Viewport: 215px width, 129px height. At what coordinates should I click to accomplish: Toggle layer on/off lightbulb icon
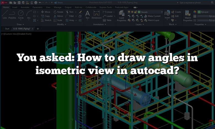tap(130, 12)
